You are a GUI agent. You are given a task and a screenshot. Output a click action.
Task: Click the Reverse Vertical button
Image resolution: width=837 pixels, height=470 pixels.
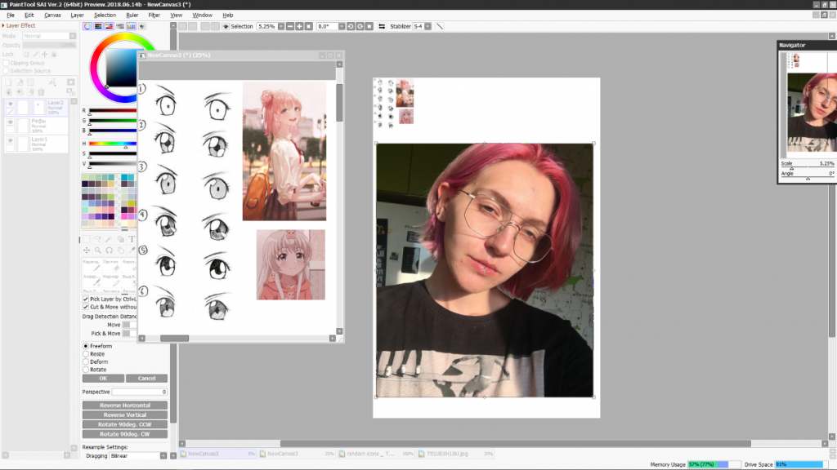pyautogui.click(x=125, y=415)
